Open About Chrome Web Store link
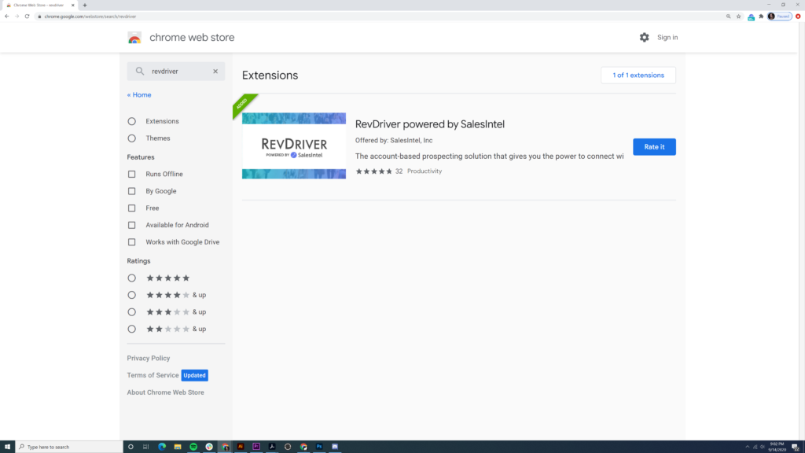The height and width of the screenshot is (453, 805). coord(165,392)
